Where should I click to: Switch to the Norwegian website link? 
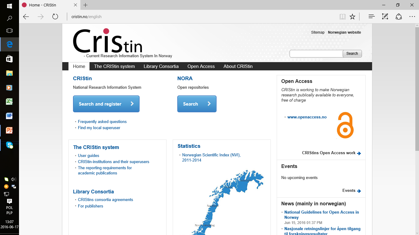pyautogui.click(x=344, y=32)
